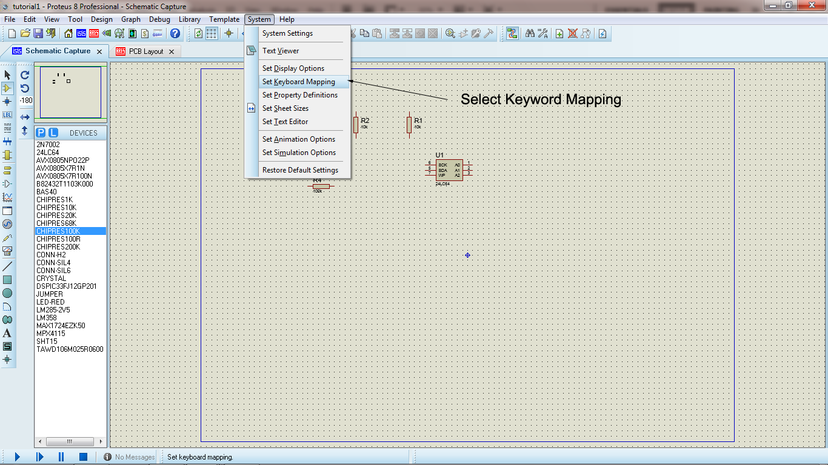This screenshot has width=828, height=465.
Task: Choose Set Keyboard Mapping menu entry
Action: click(298, 82)
